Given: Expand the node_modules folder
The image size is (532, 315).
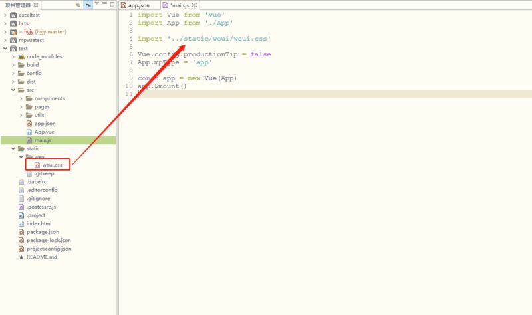Looking at the screenshot, I should point(13,56).
